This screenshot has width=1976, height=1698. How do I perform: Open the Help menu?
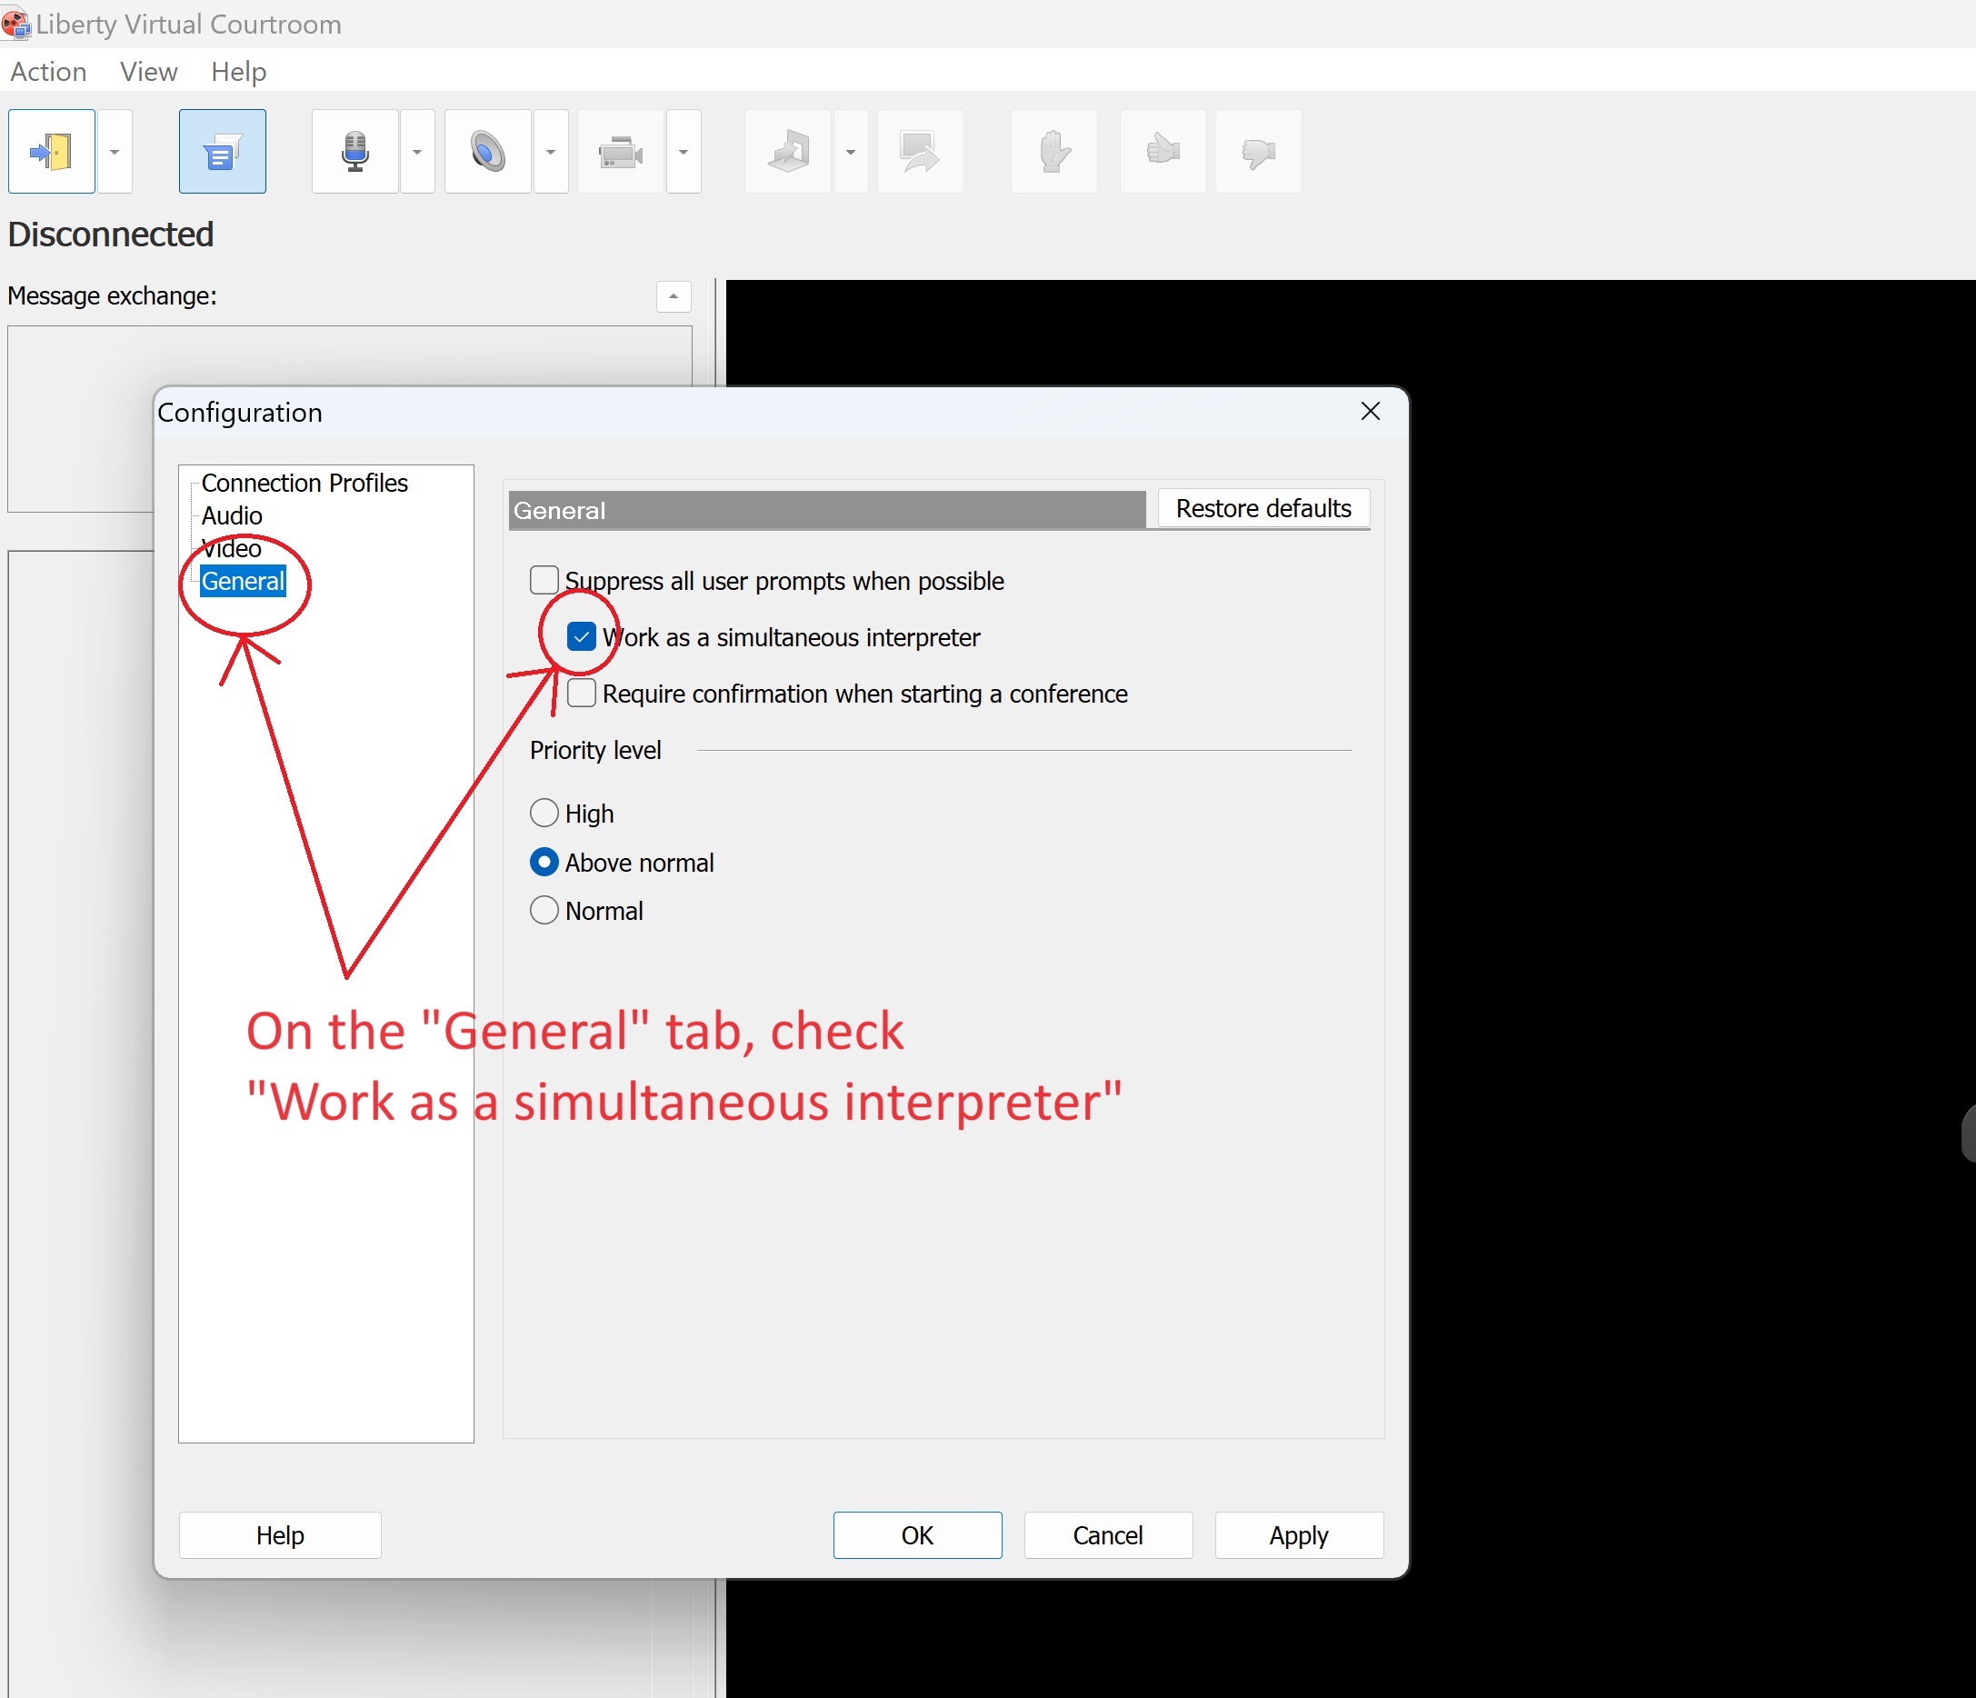[x=235, y=69]
